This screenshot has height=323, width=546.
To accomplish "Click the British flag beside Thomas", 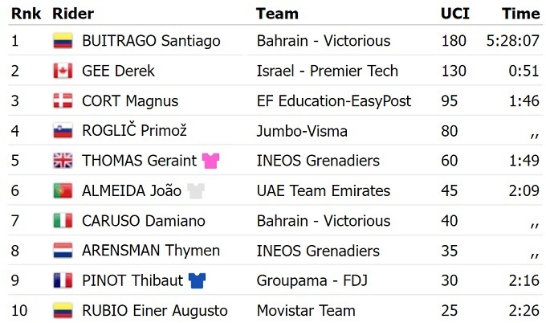I will pos(63,161).
